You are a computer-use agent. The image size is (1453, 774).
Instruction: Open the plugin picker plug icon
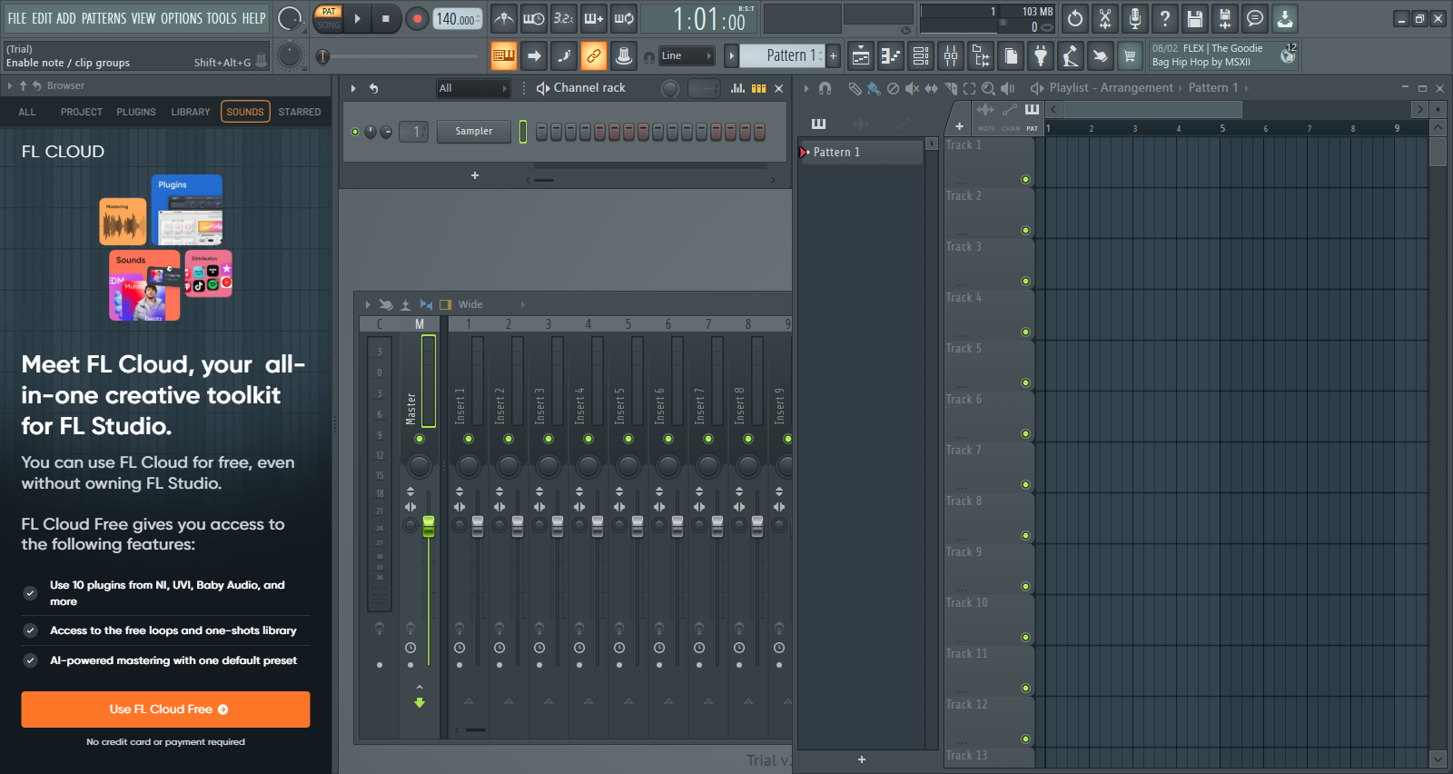(x=1041, y=55)
